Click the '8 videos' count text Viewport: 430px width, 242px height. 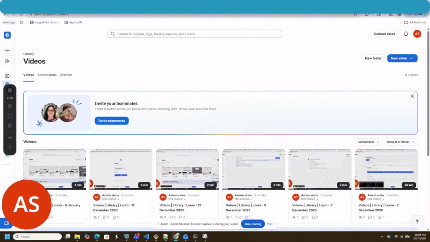[x=411, y=75]
